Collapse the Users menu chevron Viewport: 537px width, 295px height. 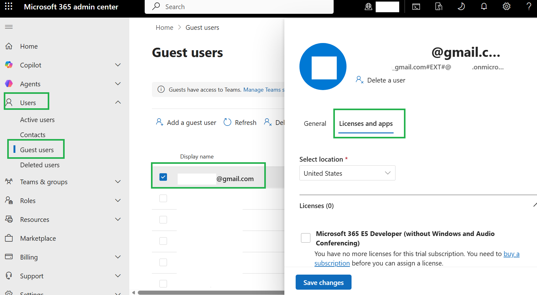tap(118, 103)
